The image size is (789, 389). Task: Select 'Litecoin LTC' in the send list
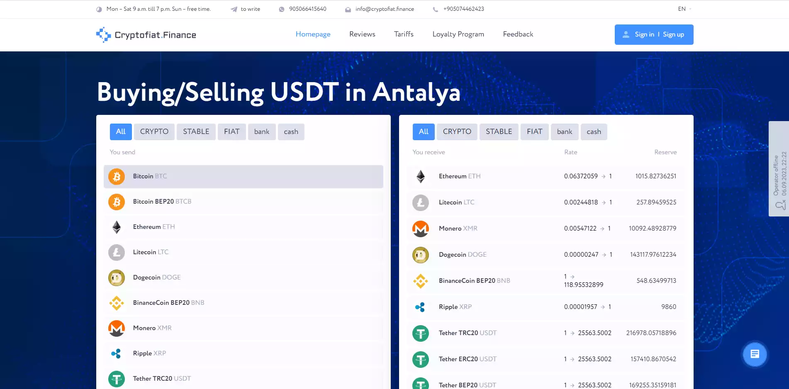244,253
